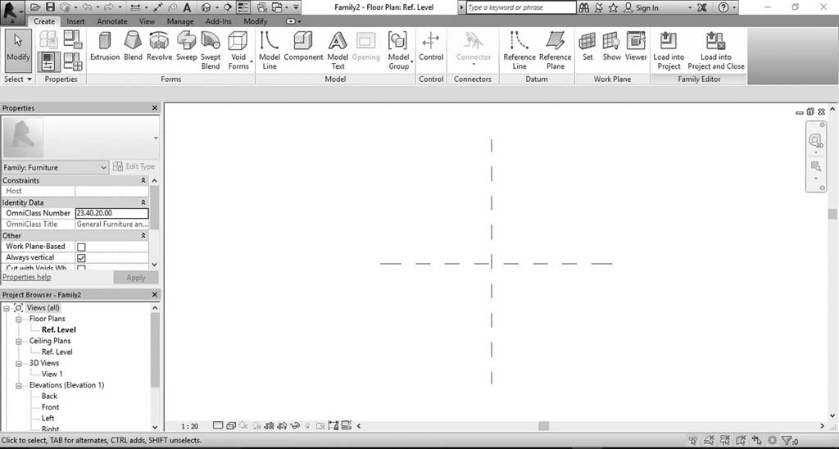Click Load into Project and Close

(716, 51)
